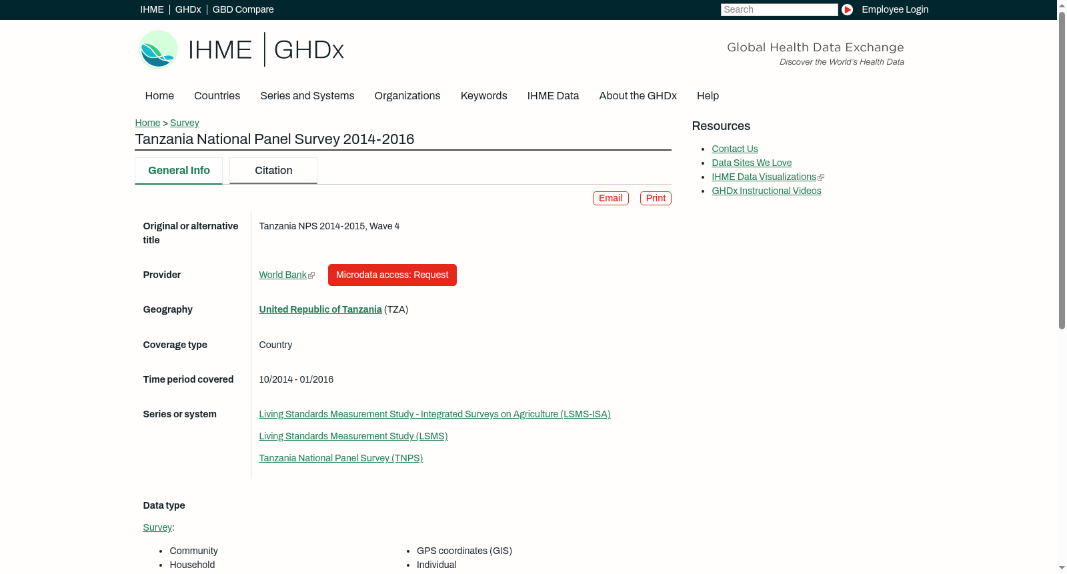Click the scrollbar up arrow
The width and height of the screenshot is (1067, 574).
pos(1062,5)
